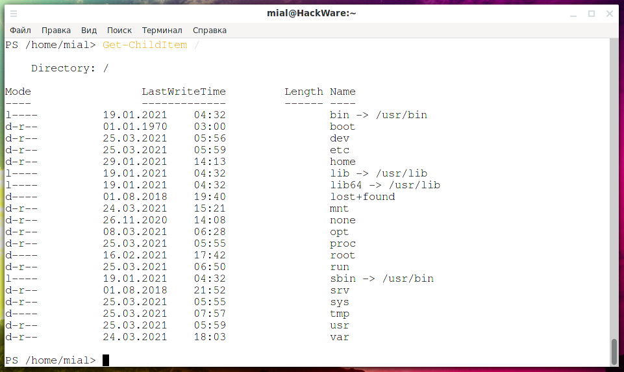This screenshot has height=372, width=624.
Task: Open the Терминал menu
Action: [x=162, y=31]
